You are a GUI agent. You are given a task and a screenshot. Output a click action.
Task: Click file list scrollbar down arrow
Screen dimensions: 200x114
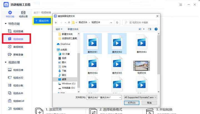pos(159,92)
